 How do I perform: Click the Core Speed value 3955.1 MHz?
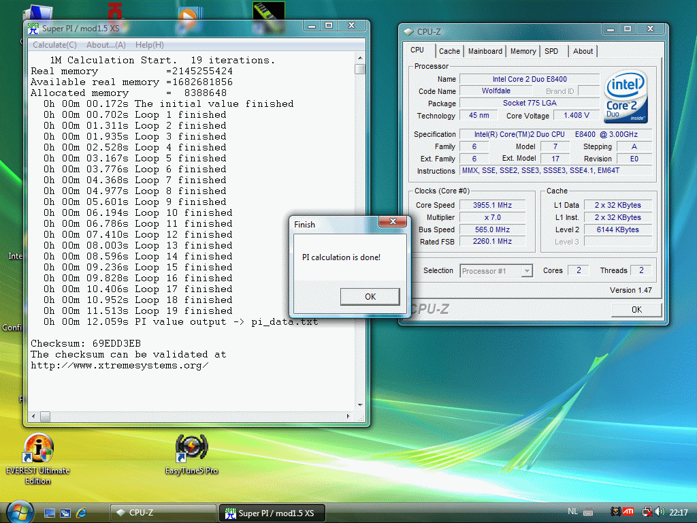(x=492, y=205)
